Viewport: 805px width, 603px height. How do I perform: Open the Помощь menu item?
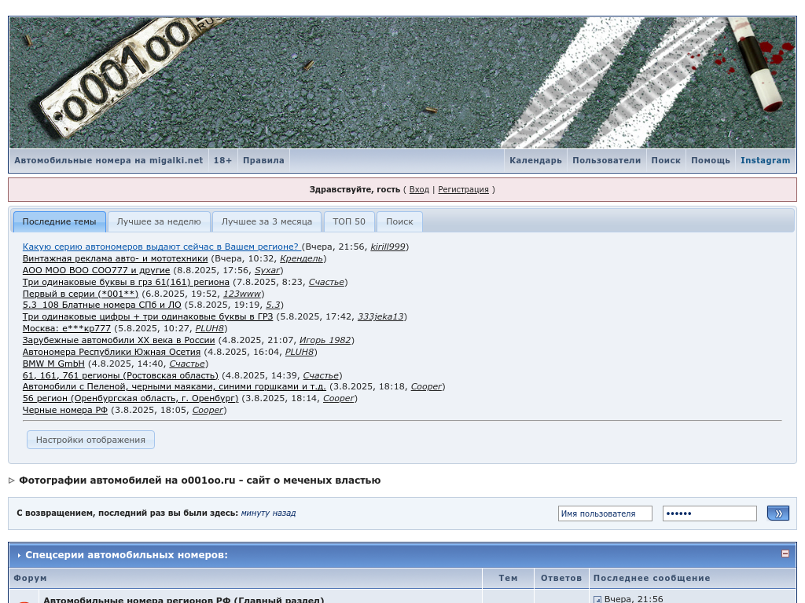click(710, 160)
